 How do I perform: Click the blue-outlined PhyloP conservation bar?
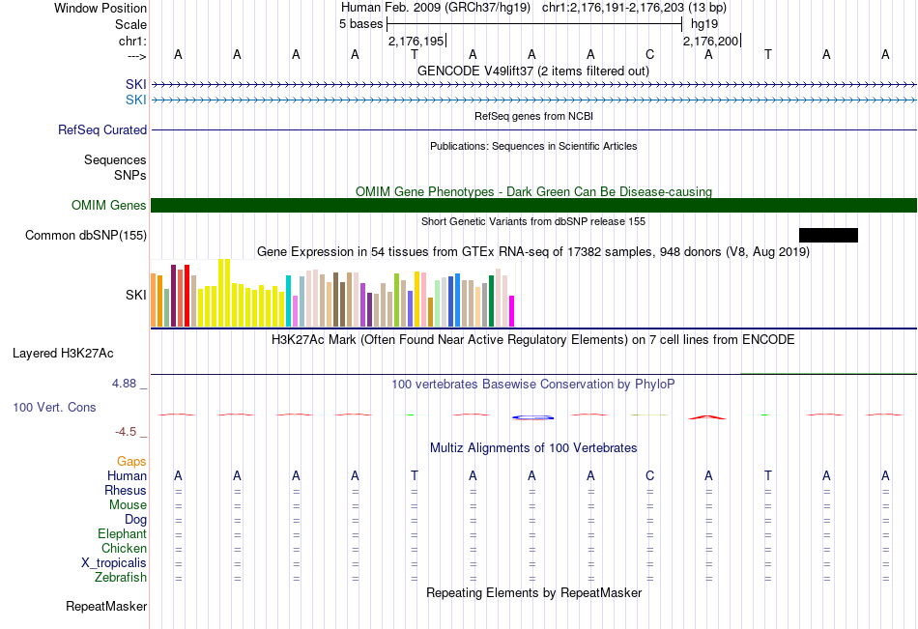[x=532, y=417]
